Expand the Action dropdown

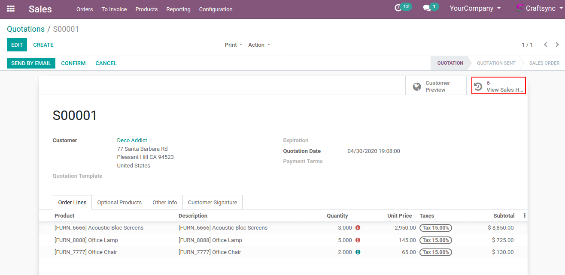coord(259,45)
